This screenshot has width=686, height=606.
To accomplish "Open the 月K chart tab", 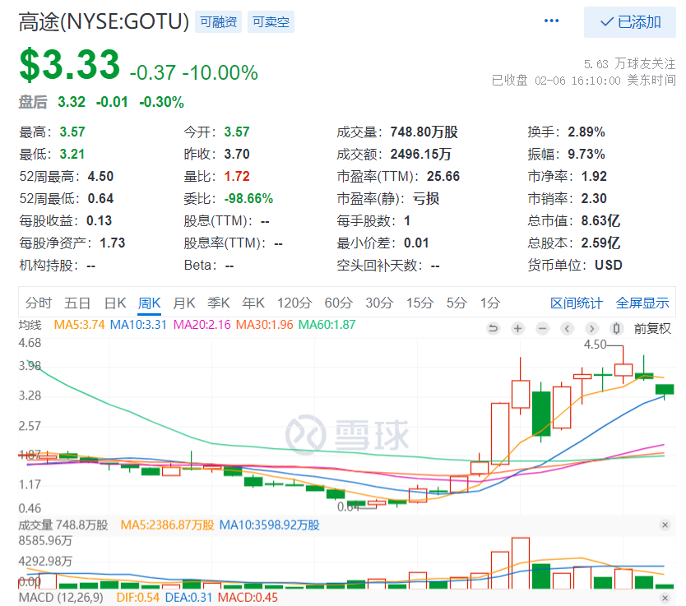I will tap(183, 303).
